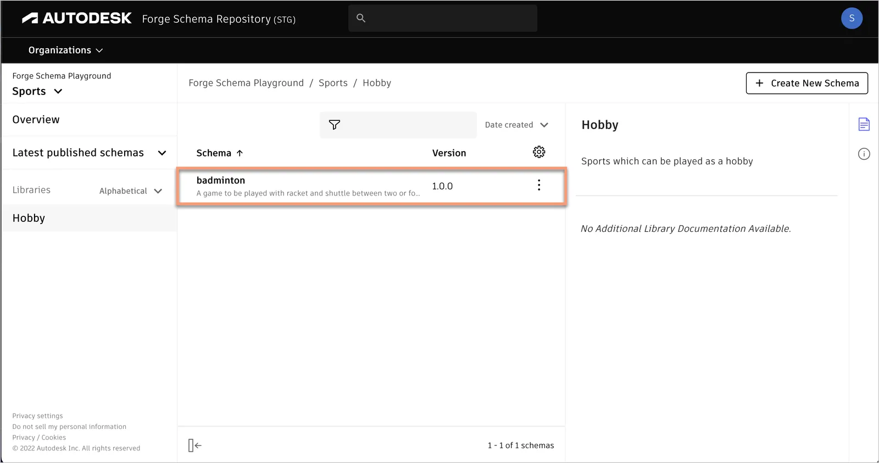Viewport: 879px width, 463px height.
Task: Click the Libraries section label
Action: (31, 190)
